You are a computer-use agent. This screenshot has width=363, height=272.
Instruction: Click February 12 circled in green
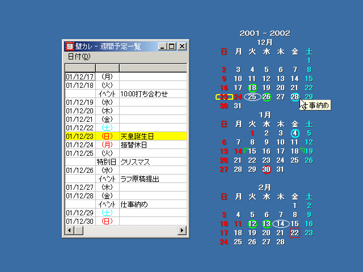click(252, 224)
